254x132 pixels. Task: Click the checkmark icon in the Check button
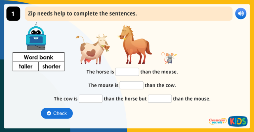[49, 113]
